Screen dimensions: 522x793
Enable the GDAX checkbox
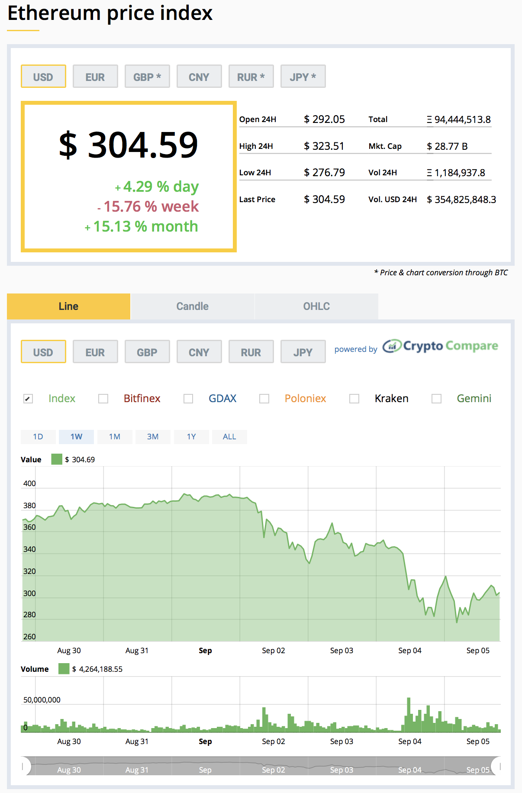188,399
